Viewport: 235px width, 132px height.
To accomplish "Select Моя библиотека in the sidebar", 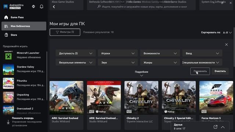I will click(x=24, y=26).
